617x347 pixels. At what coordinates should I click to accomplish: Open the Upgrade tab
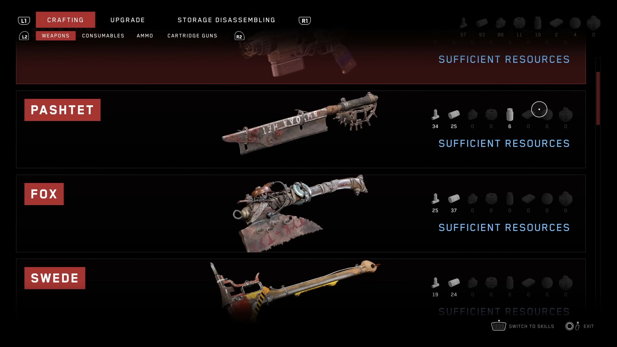click(x=128, y=20)
